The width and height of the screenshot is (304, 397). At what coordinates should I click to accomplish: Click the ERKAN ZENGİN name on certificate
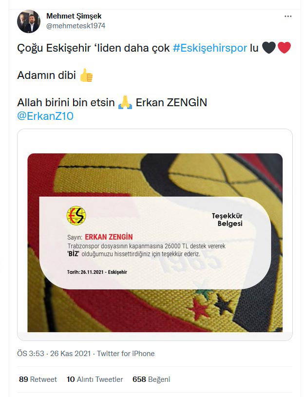point(109,237)
